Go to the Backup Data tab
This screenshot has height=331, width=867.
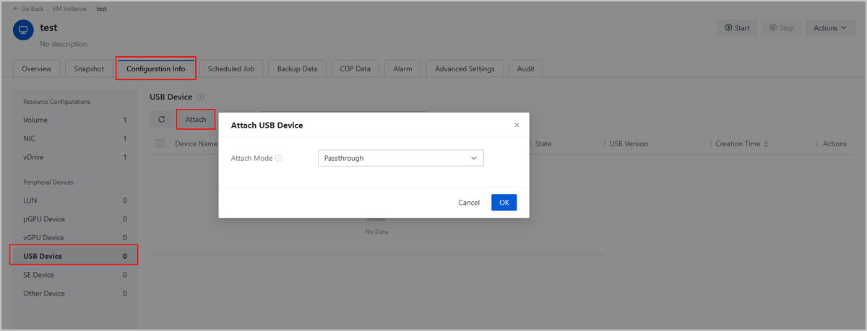297,69
